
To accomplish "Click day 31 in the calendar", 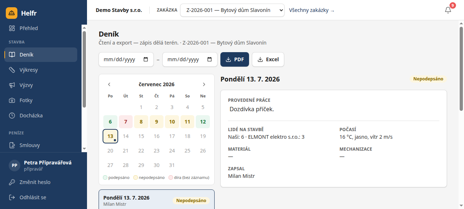I will pyautogui.click(x=172, y=165).
